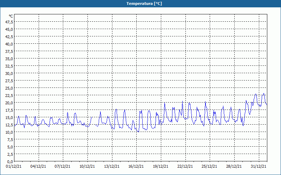Select the 7,5 y-axis label

[x=10, y=139]
